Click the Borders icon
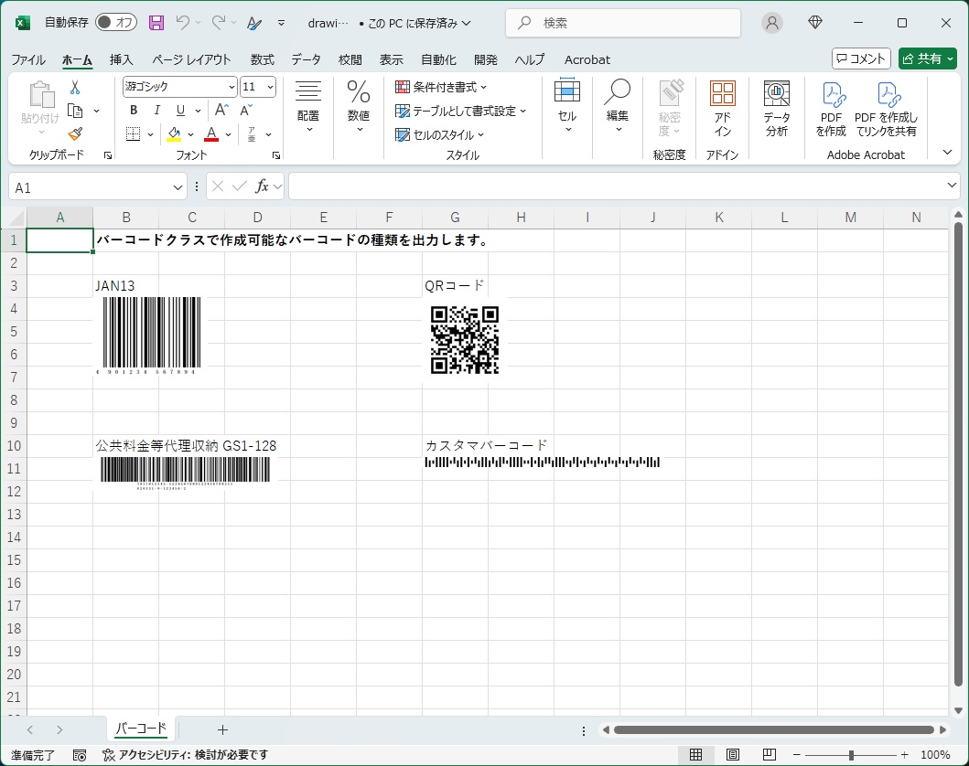 (x=133, y=134)
